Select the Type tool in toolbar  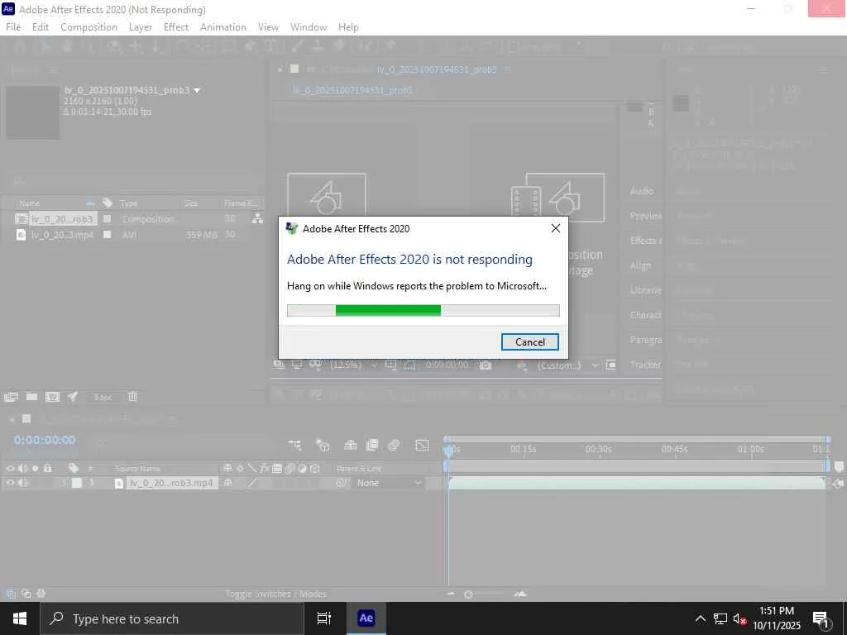[x=270, y=47]
